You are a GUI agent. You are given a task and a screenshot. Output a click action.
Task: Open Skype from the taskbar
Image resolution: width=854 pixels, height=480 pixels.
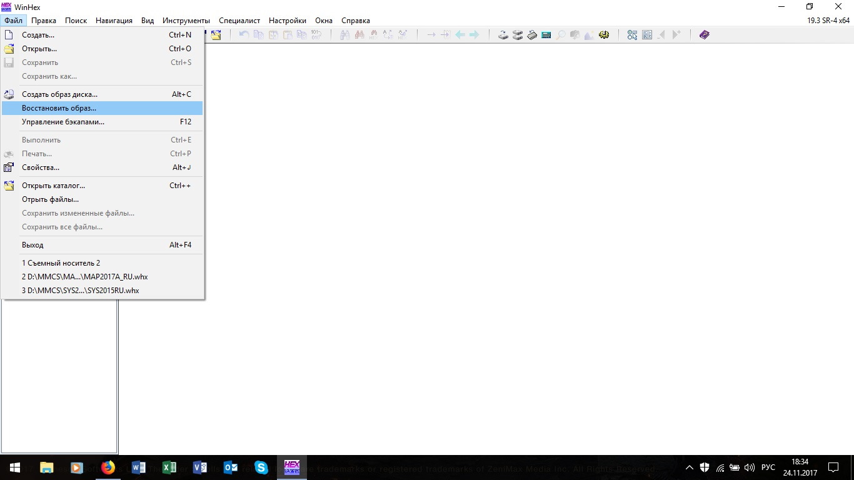point(261,467)
